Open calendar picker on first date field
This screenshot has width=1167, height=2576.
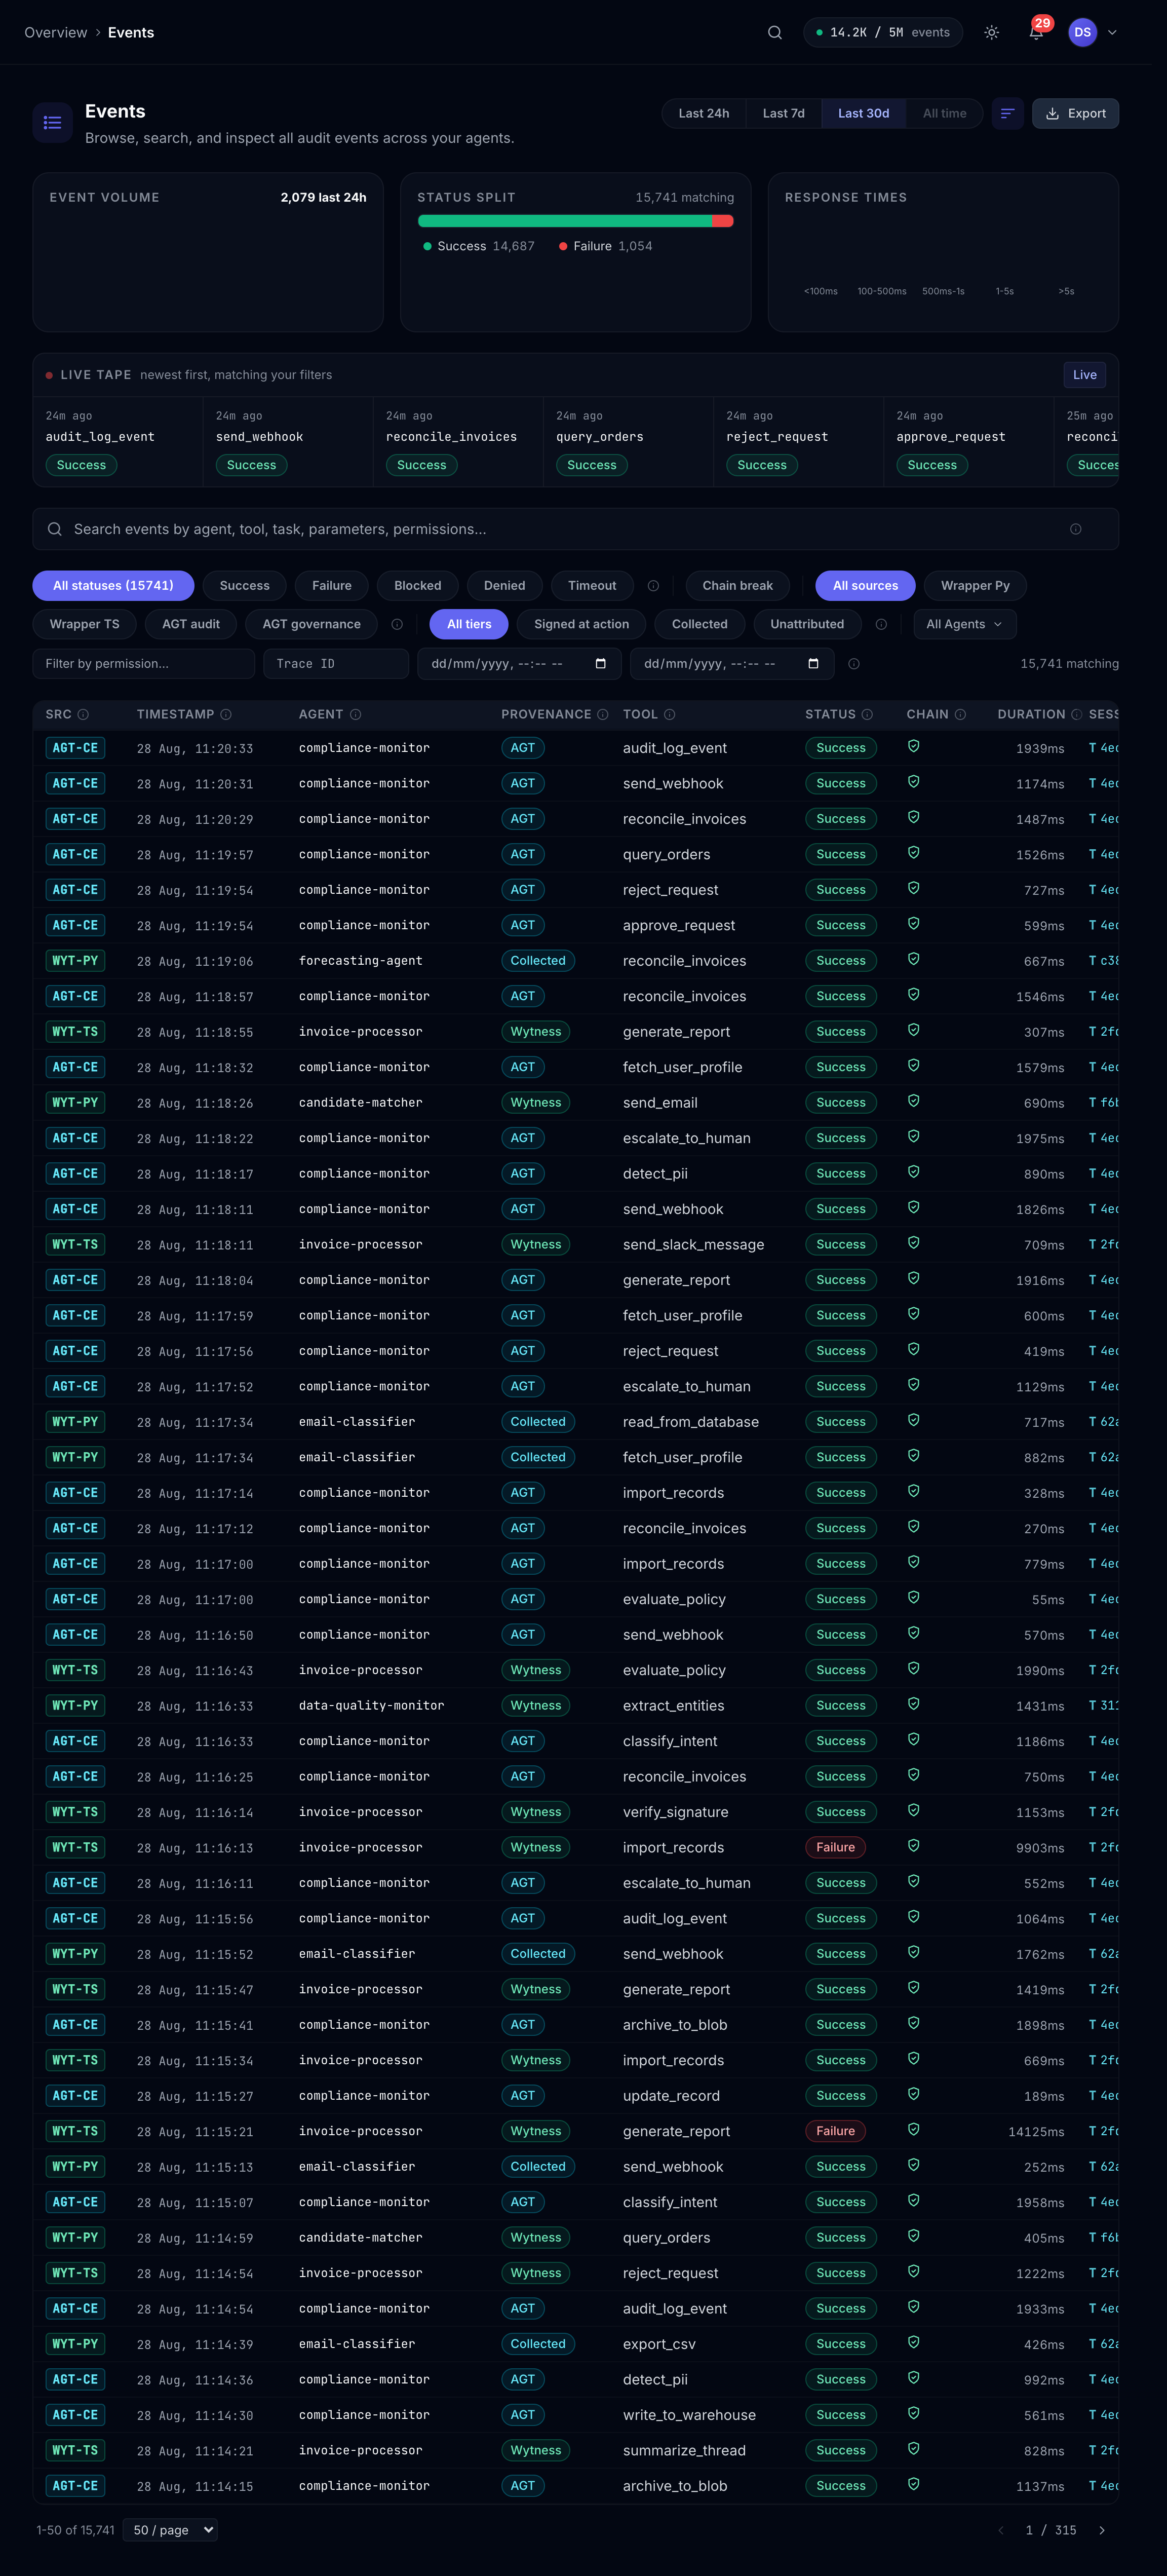pyautogui.click(x=600, y=664)
